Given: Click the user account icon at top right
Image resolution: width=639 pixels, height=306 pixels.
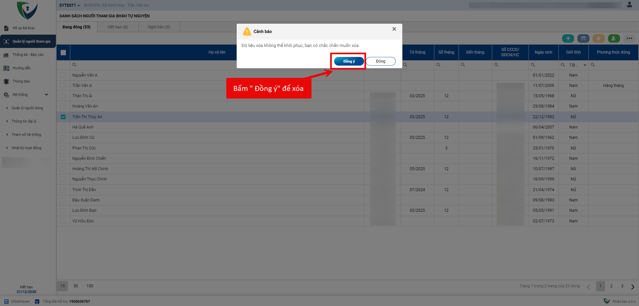Looking at the screenshot, I should pyautogui.click(x=629, y=5).
